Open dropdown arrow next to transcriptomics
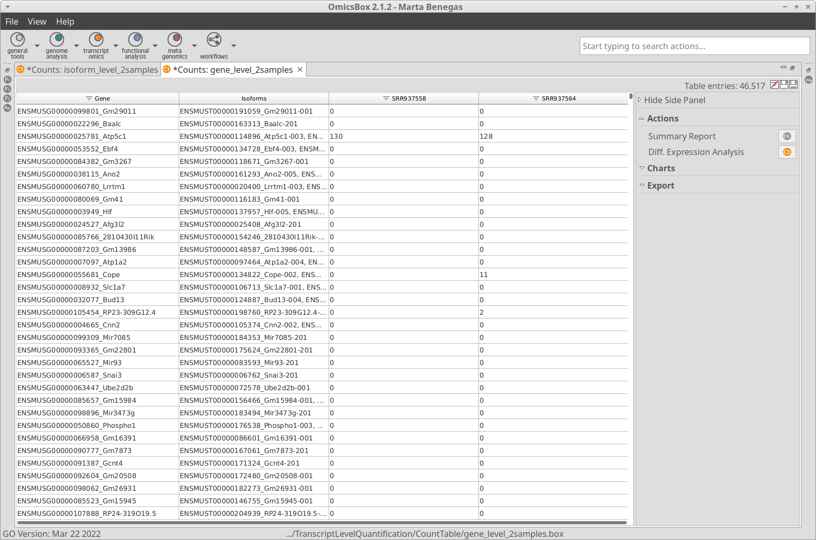The height and width of the screenshot is (540, 816). (116, 46)
